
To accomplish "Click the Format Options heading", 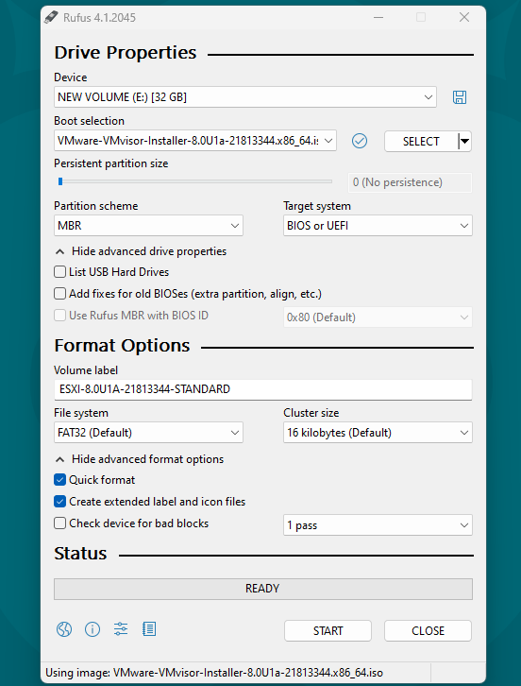I will coord(122,346).
